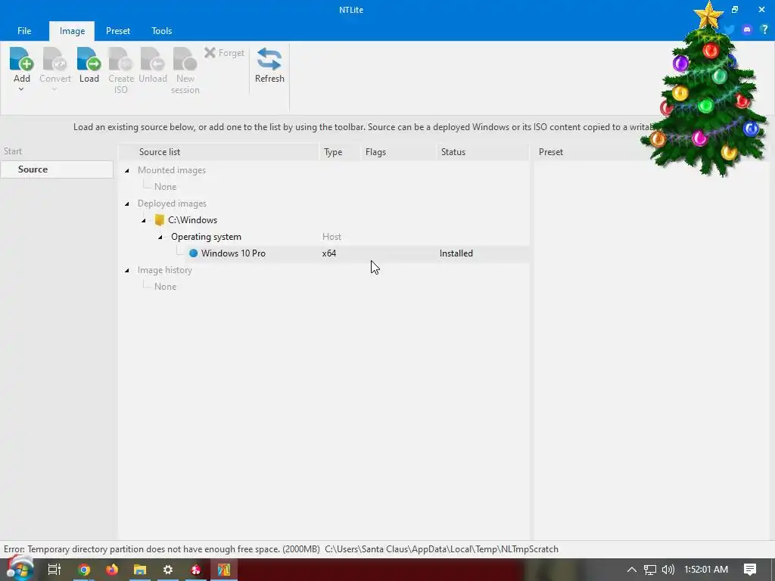Screen dimensions: 775x581
Task: Click the Load image icon
Action: pyautogui.click(x=89, y=59)
